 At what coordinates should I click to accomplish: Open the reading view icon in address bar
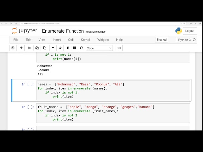pyautogui.click(x=180, y=23)
